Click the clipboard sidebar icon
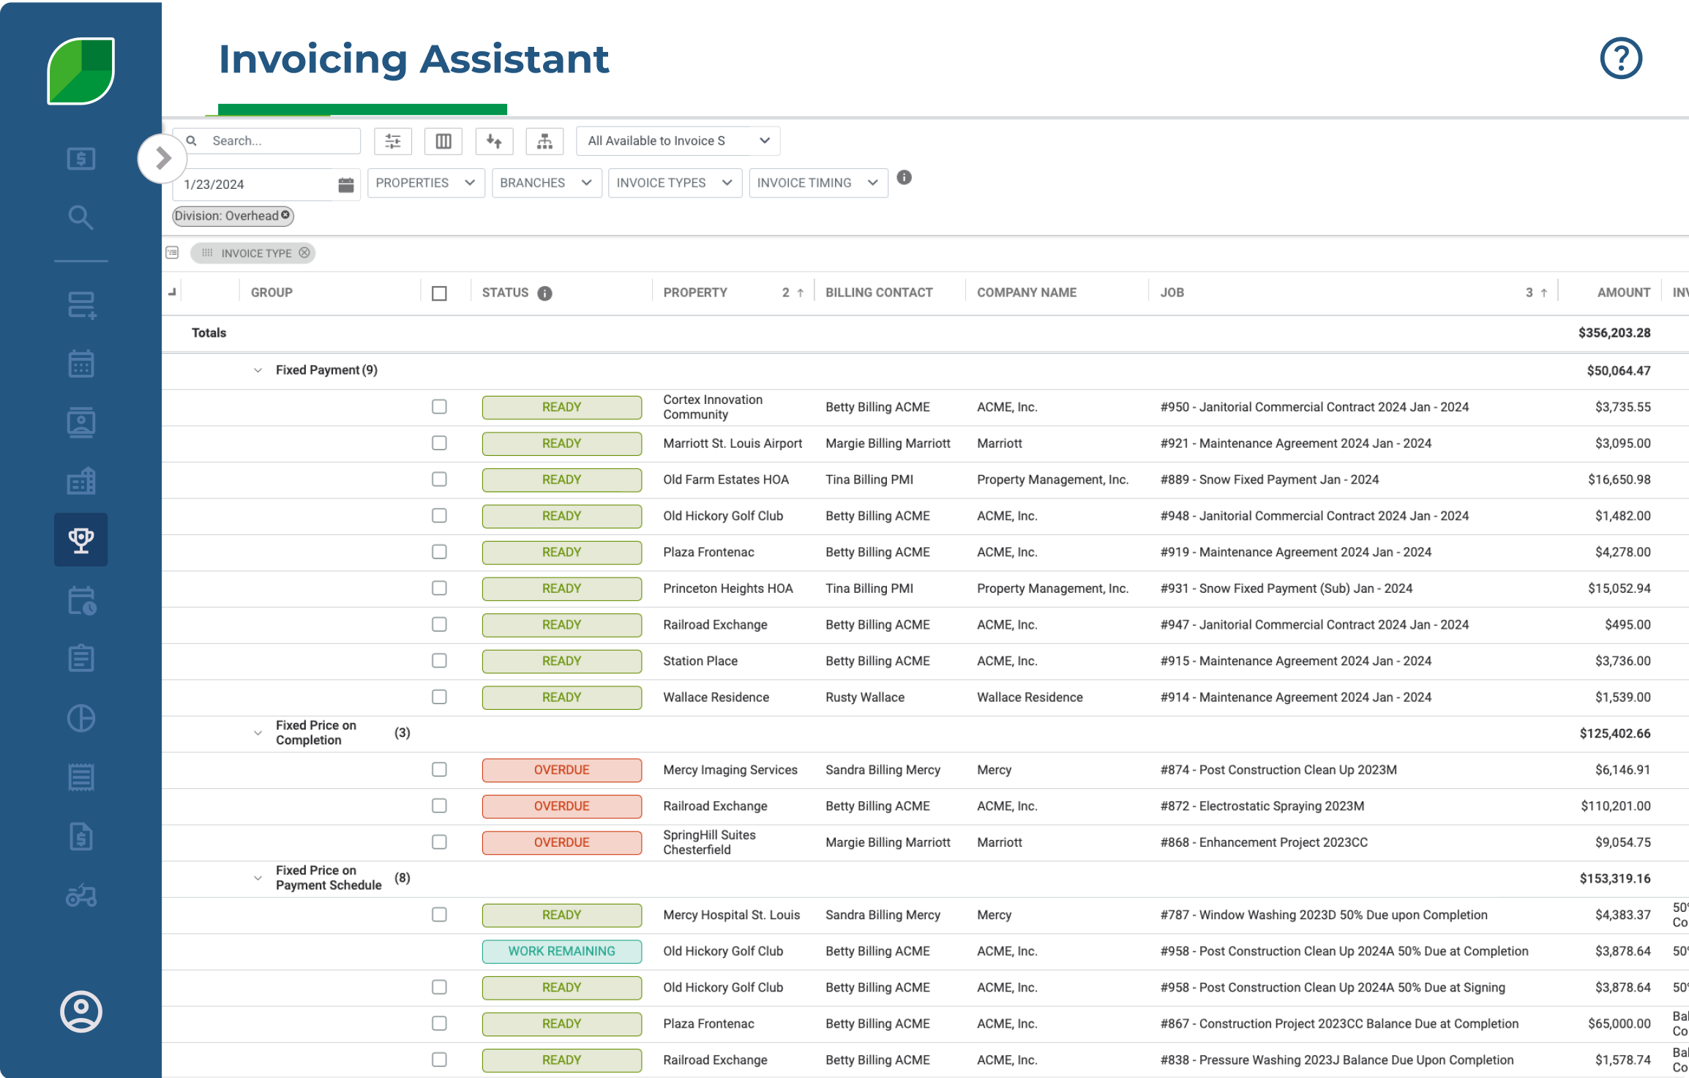Viewport: 1689px width, 1078px height. point(80,658)
